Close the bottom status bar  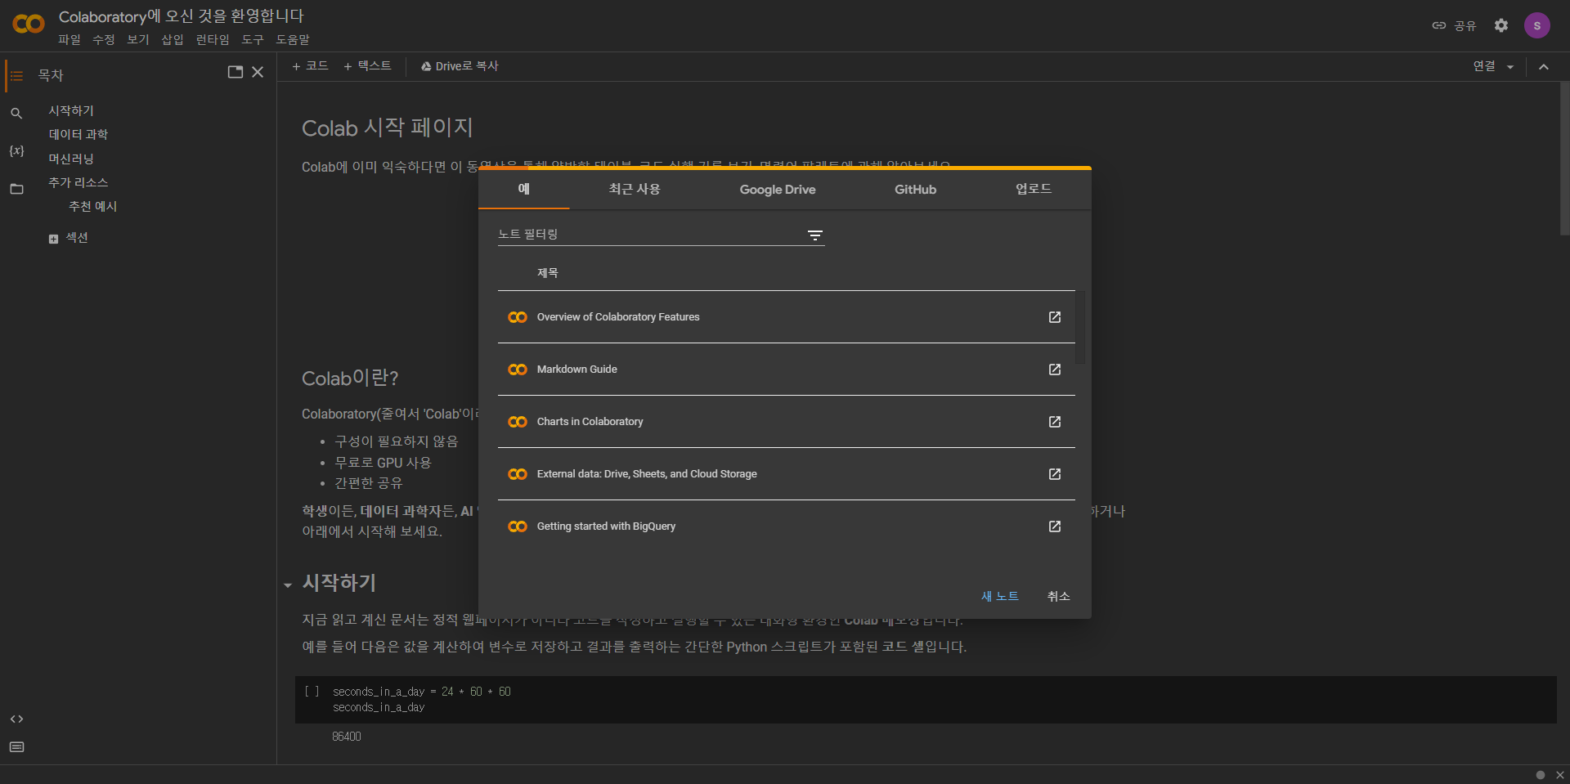(1560, 775)
